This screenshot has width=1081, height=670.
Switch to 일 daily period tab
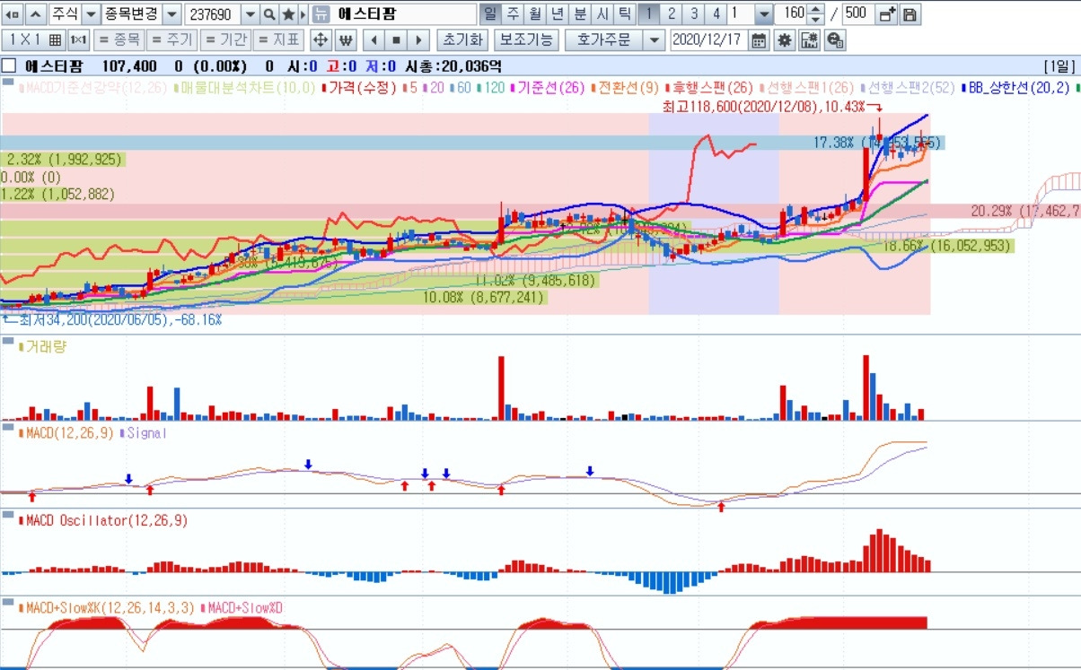489,14
